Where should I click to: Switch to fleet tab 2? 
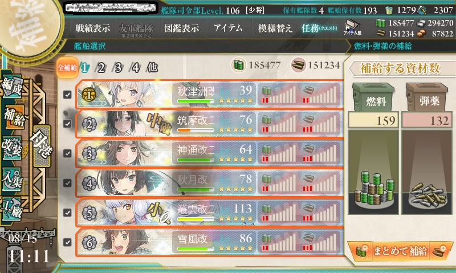click(101, 68)
